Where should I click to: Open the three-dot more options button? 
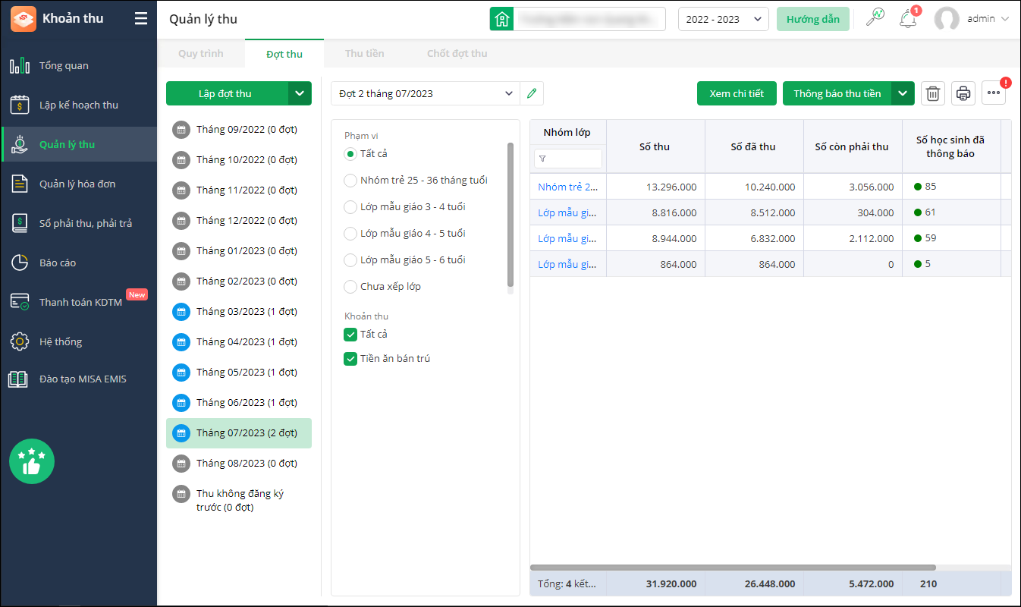(994, 93)
